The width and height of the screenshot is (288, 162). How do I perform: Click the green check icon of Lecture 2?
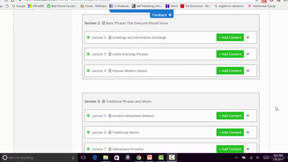[x=88, y=37]
